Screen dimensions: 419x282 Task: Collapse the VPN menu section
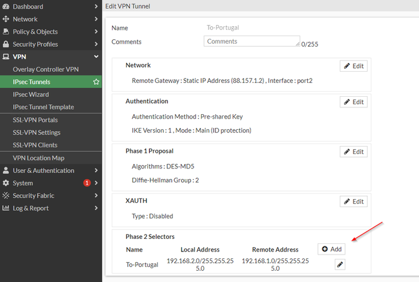96,57
